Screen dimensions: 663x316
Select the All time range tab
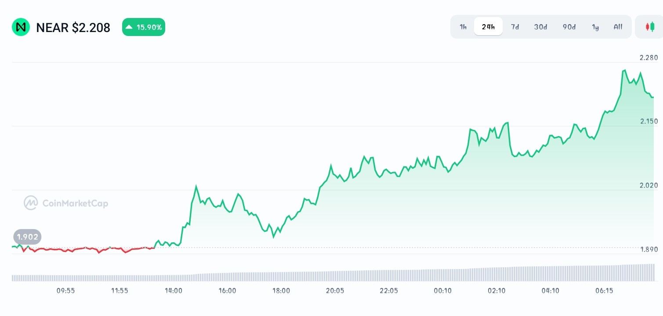click(x=618, y=27)
